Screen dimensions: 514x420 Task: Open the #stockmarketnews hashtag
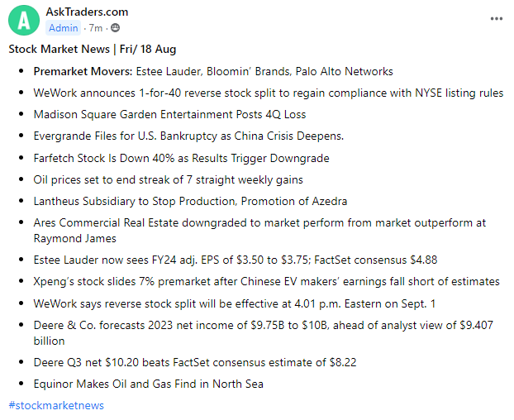pyautogui.click(x=56, y=405)
